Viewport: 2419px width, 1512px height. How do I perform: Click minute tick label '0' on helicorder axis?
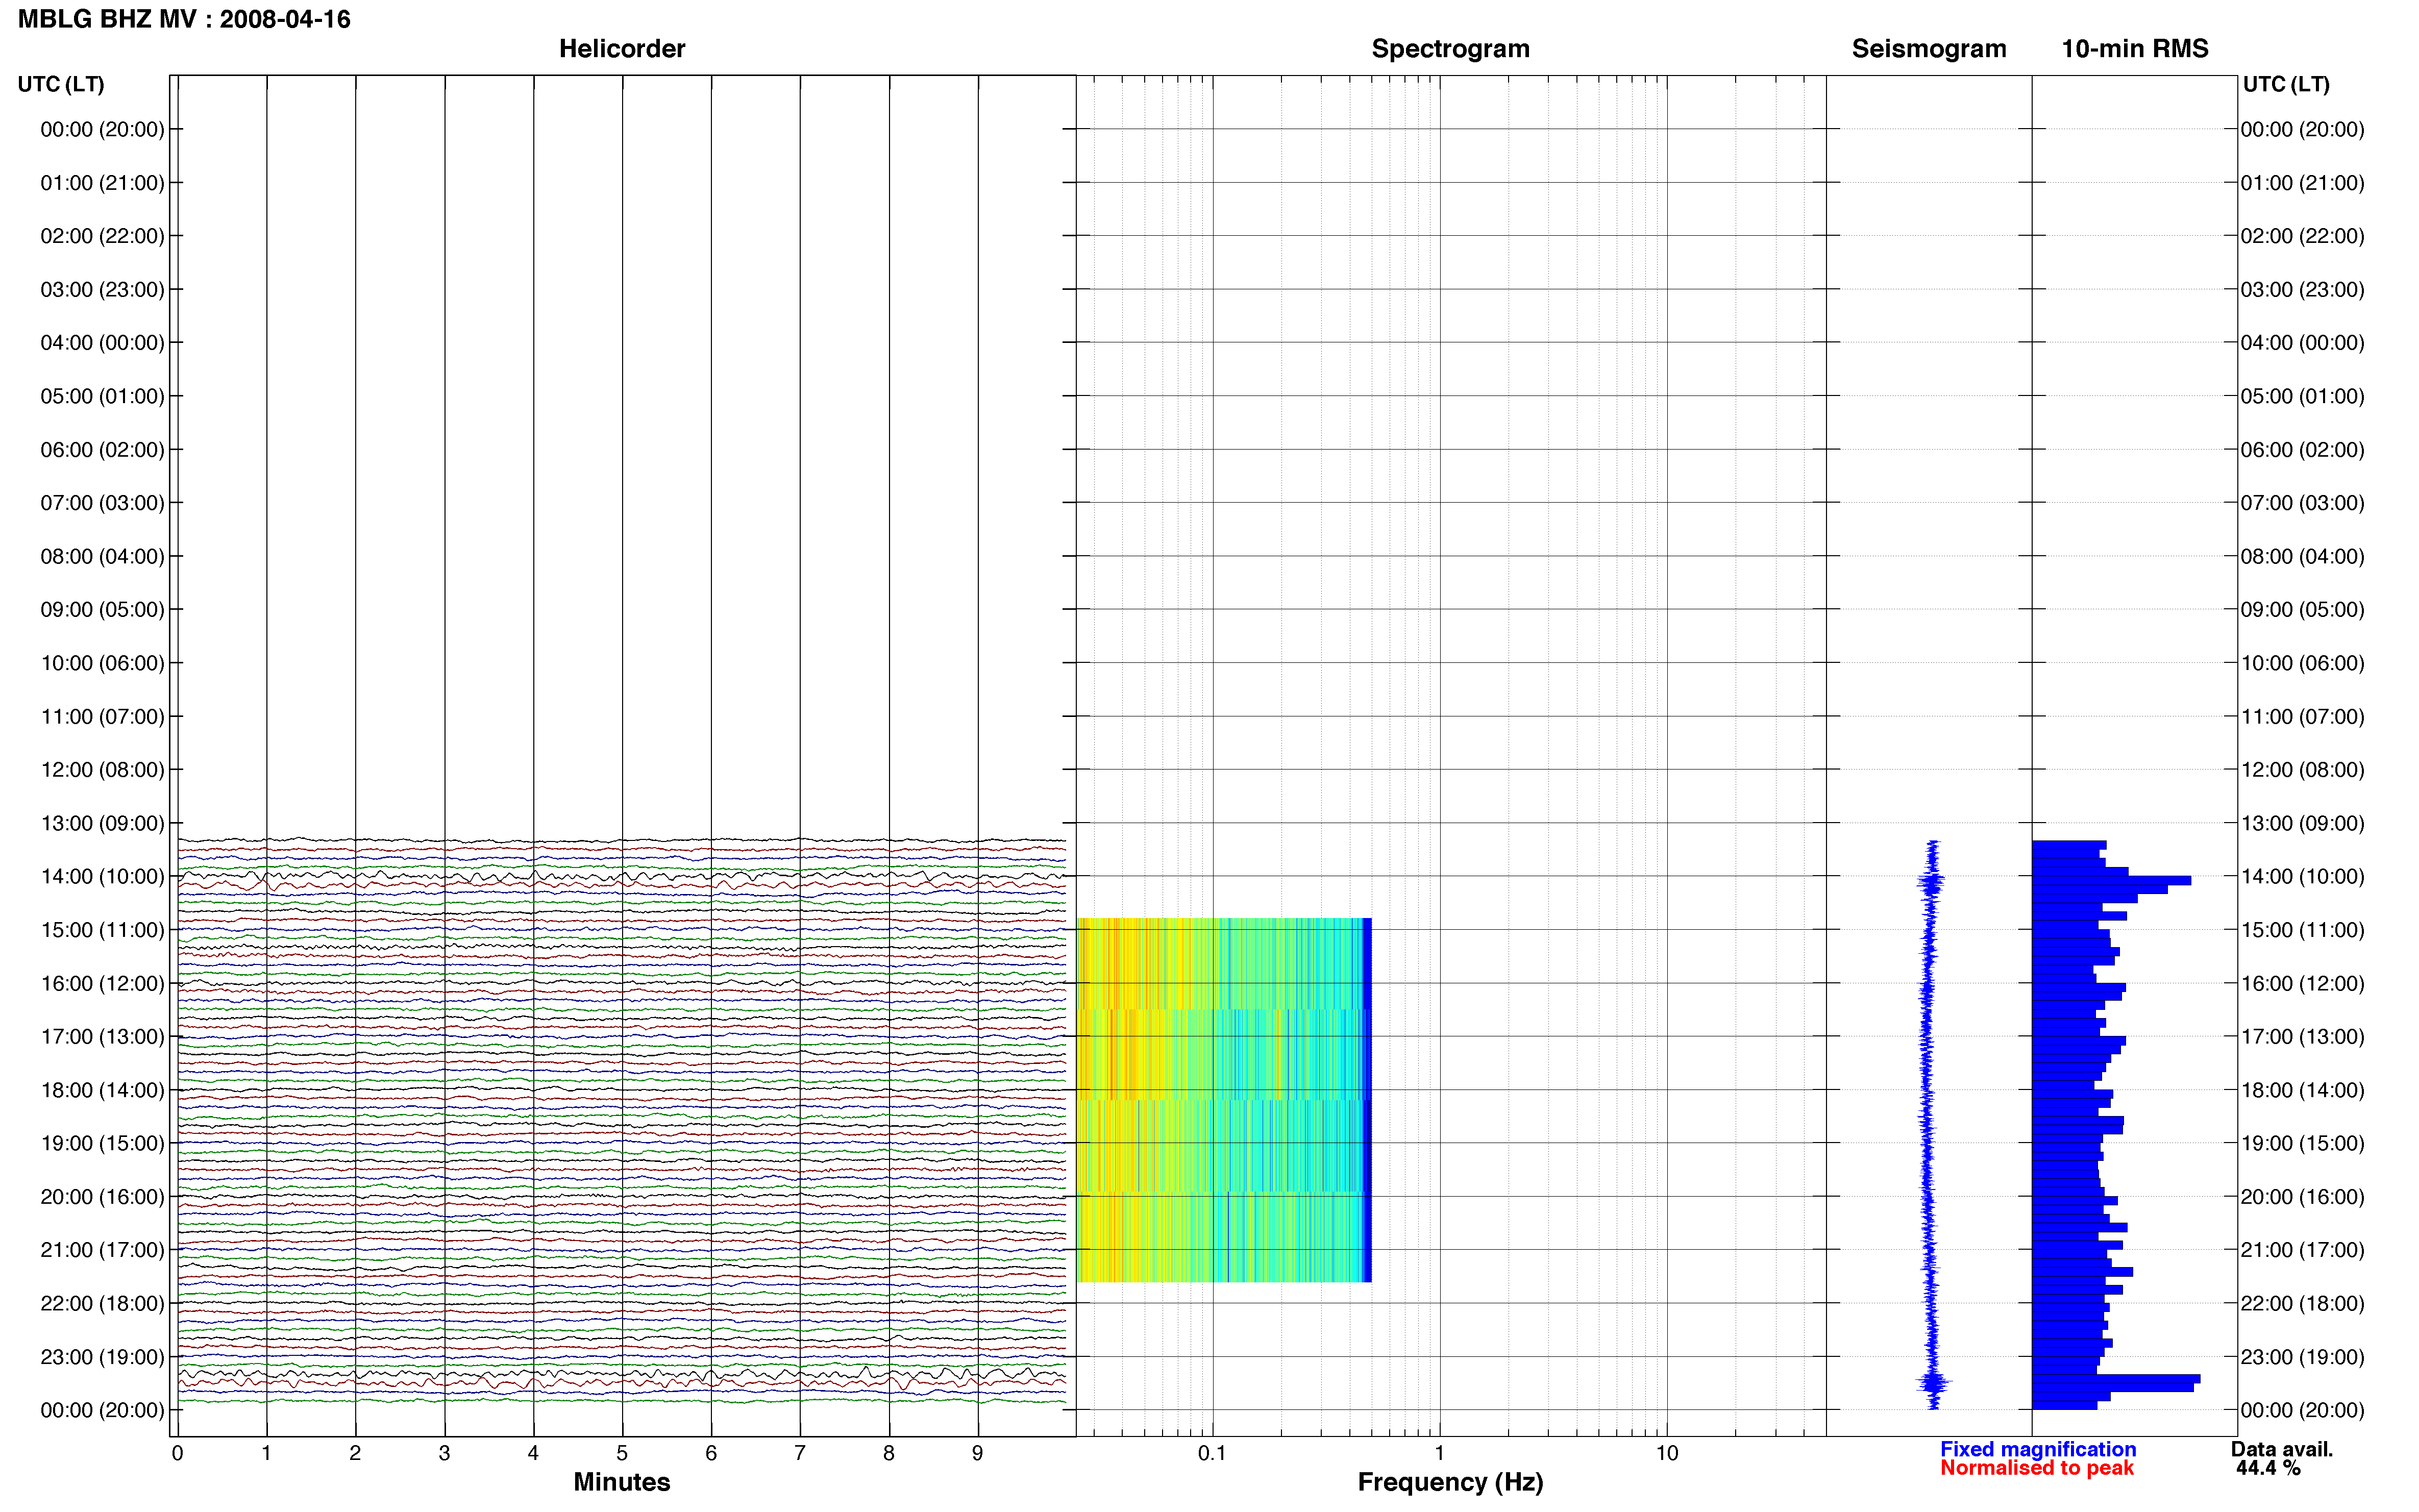(177, 1453)
